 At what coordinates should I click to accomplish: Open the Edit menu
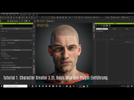4,15
